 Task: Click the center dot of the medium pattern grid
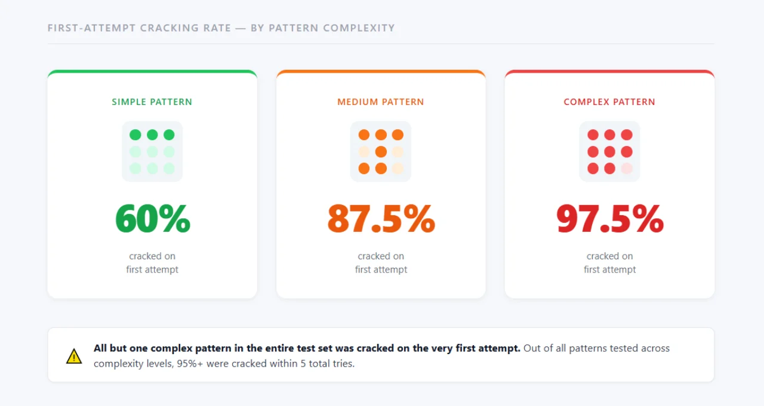[x=381, y=151]
